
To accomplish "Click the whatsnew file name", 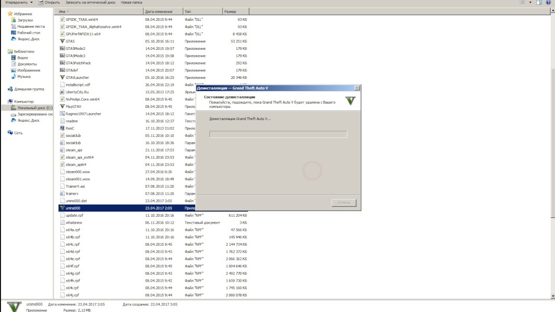I will pos(74,222).
